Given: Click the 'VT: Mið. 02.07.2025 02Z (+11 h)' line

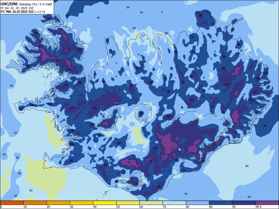Looking at the screenshot, I should tap(23, 12).
